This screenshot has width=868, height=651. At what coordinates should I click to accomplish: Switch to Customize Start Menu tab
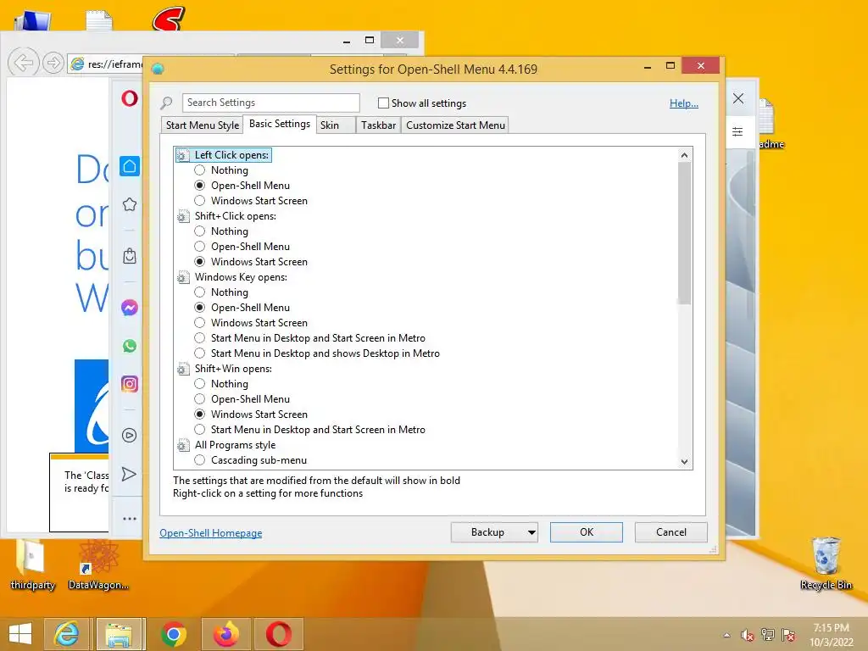click(455, 125)
